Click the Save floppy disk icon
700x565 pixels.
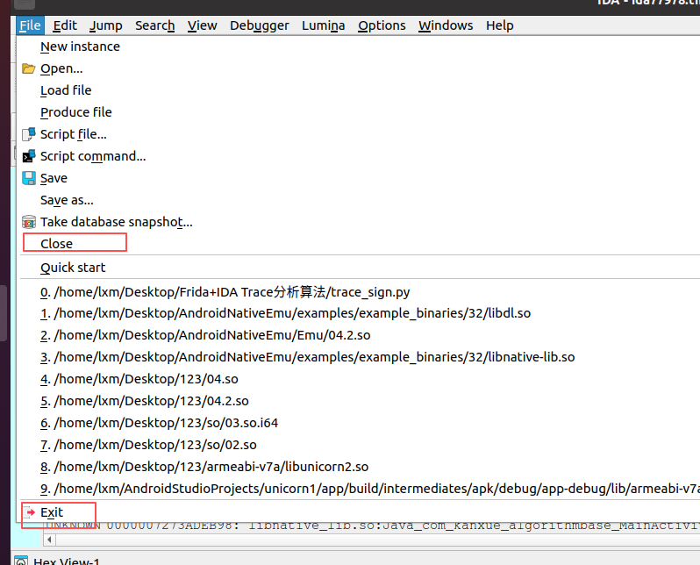pos(29,178)
